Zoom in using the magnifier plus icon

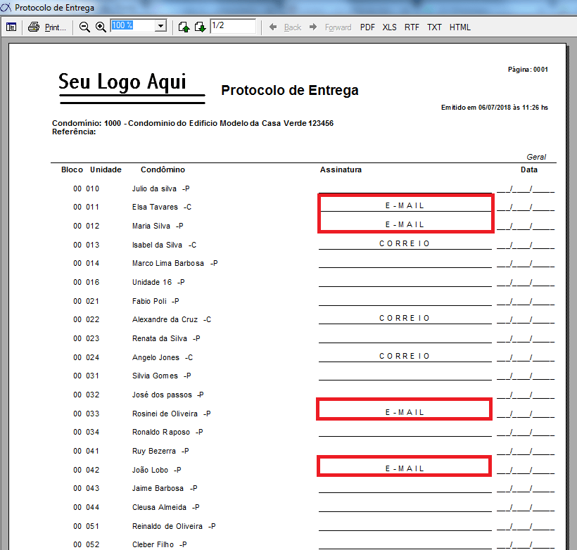pos(100,27)
